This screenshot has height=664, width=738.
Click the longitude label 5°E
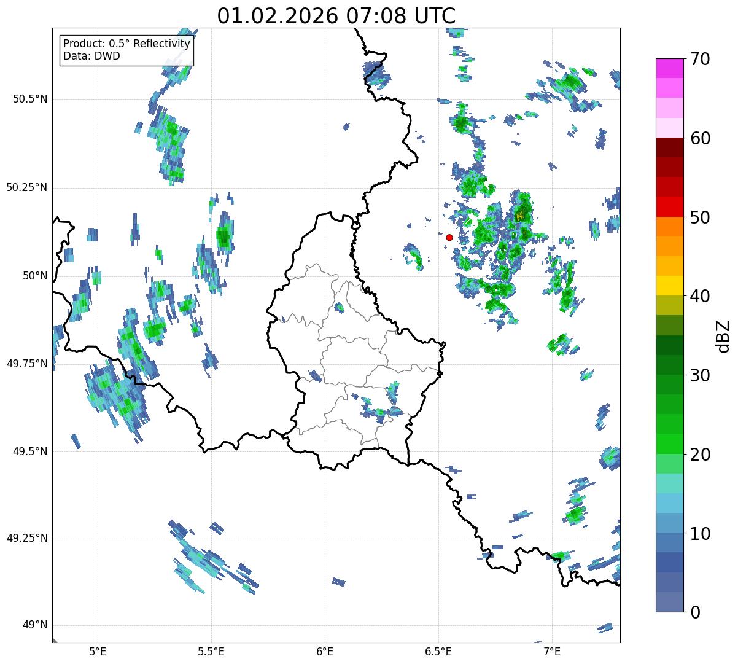(98, 651)
